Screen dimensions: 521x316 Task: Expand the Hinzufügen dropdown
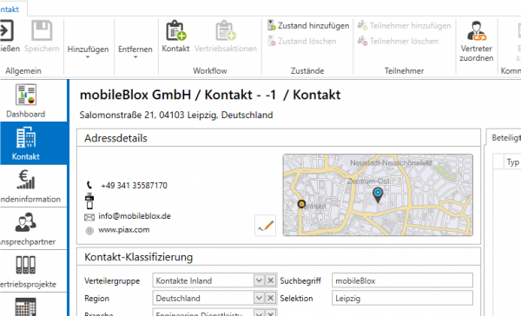tap(88, 52)
